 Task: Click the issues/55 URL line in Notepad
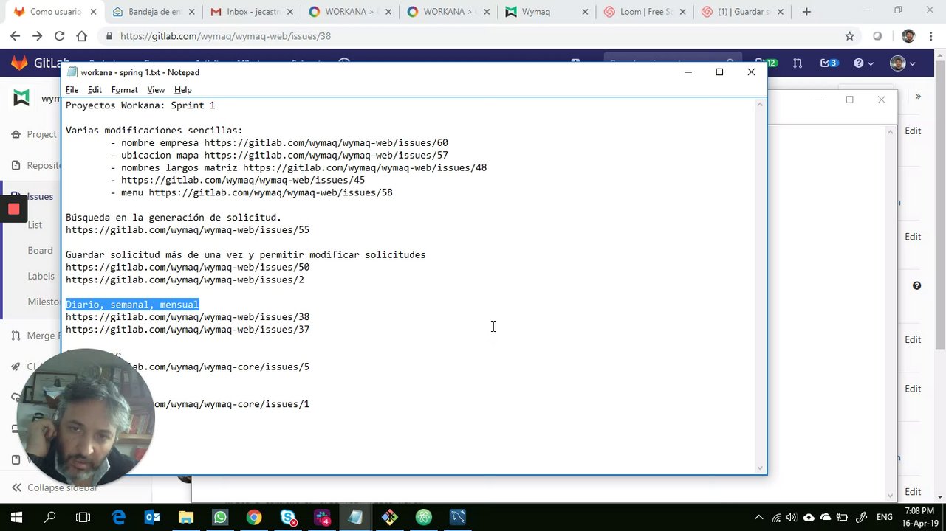[188, 230]
